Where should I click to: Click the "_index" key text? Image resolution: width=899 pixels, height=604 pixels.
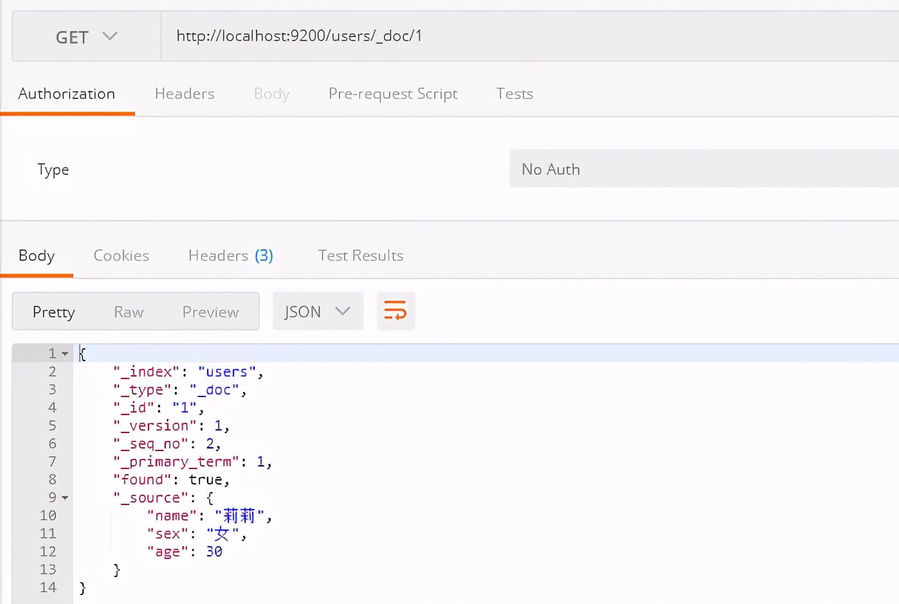(147, 372)
